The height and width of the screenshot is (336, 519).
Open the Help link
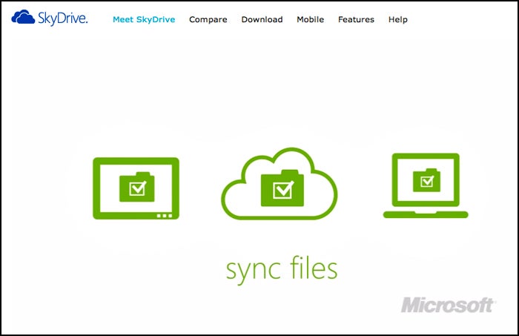pos(398,20)
